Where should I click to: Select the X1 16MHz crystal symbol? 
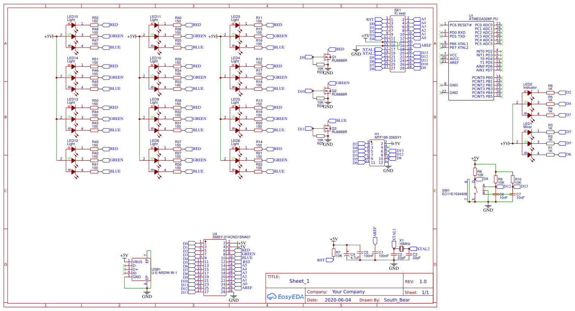coord(402,249)
